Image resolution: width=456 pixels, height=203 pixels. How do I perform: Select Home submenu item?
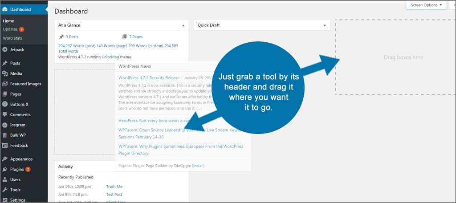[x=8, y=21]
